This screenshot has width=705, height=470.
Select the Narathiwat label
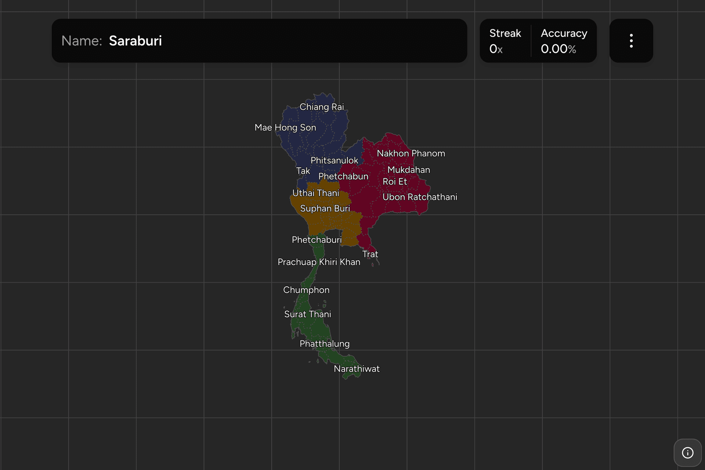pyautogui.click(x=357, y=369)
